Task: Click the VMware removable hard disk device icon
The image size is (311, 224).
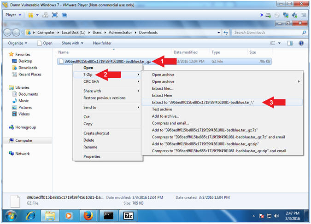Action: [268, 15]
